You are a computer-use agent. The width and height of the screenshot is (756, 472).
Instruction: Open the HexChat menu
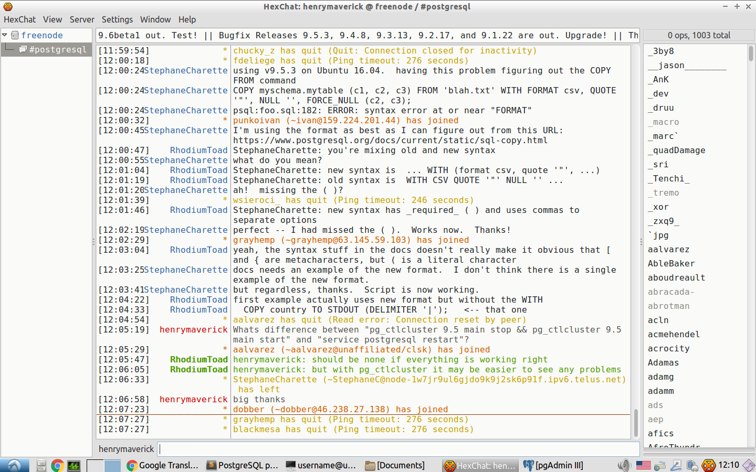20,19
